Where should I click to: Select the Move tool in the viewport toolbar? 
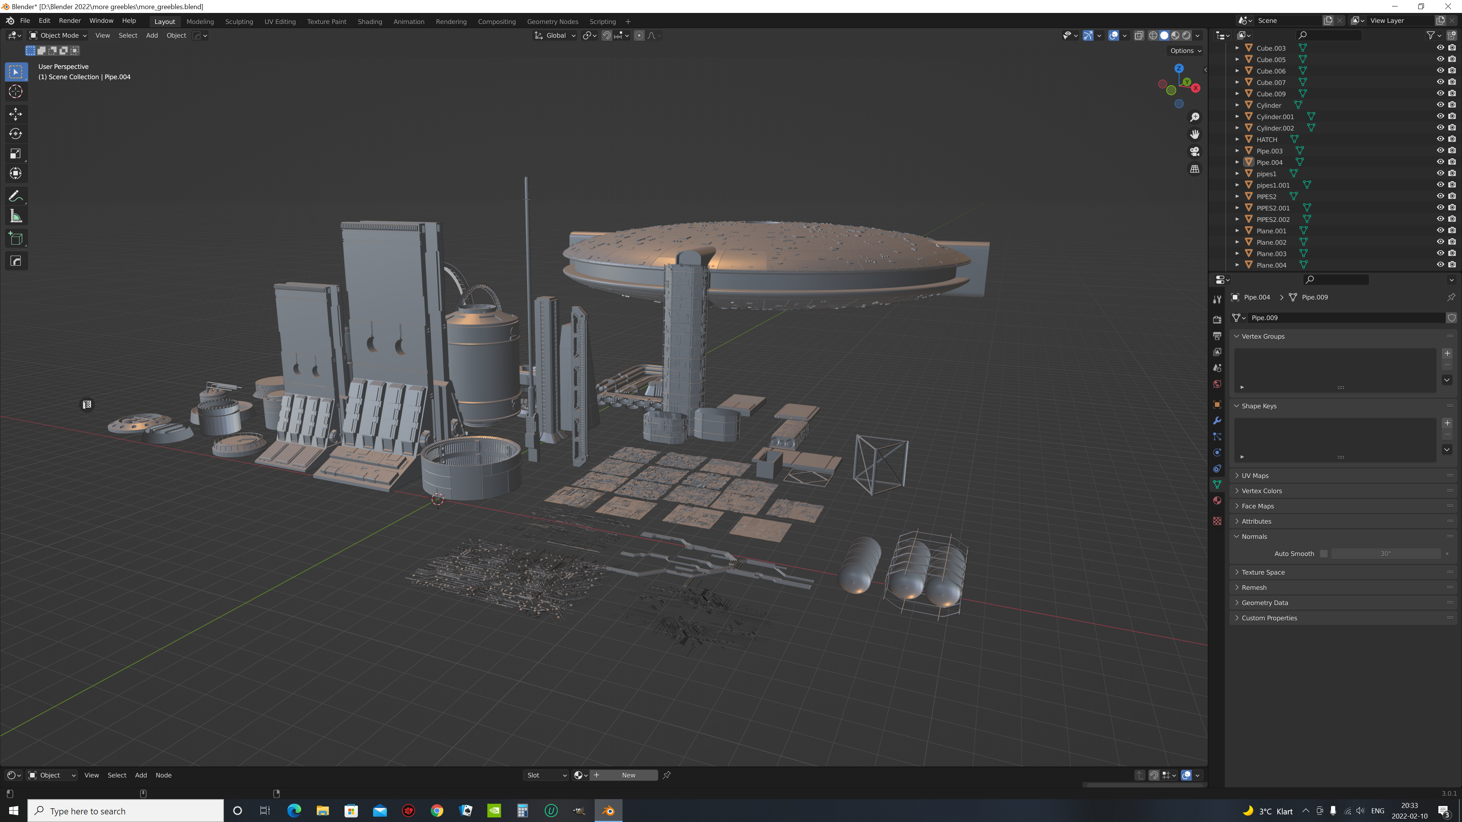[15, 114]
